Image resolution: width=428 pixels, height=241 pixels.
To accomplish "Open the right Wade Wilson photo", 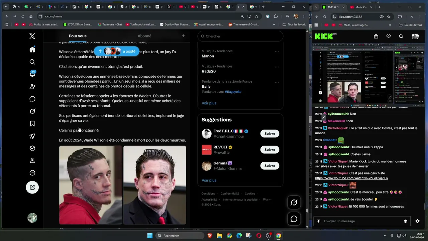I will [154, 185].
